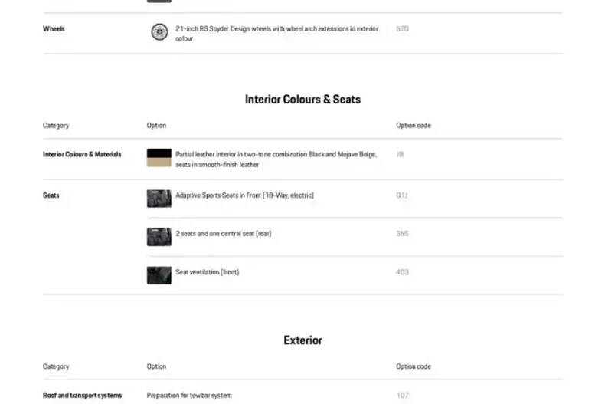
Task: Click option code 3NS for rear seats
Action: point(402,233)
